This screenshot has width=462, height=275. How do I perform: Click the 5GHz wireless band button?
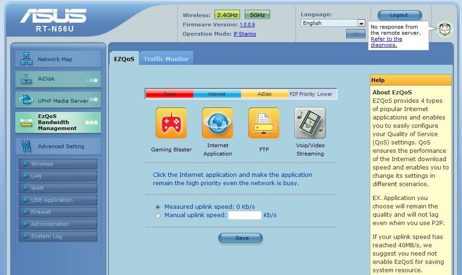point(257,15)
